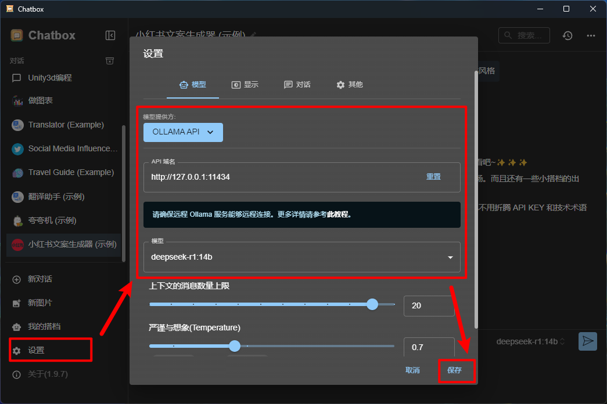Click the 保存 save button

455,370
